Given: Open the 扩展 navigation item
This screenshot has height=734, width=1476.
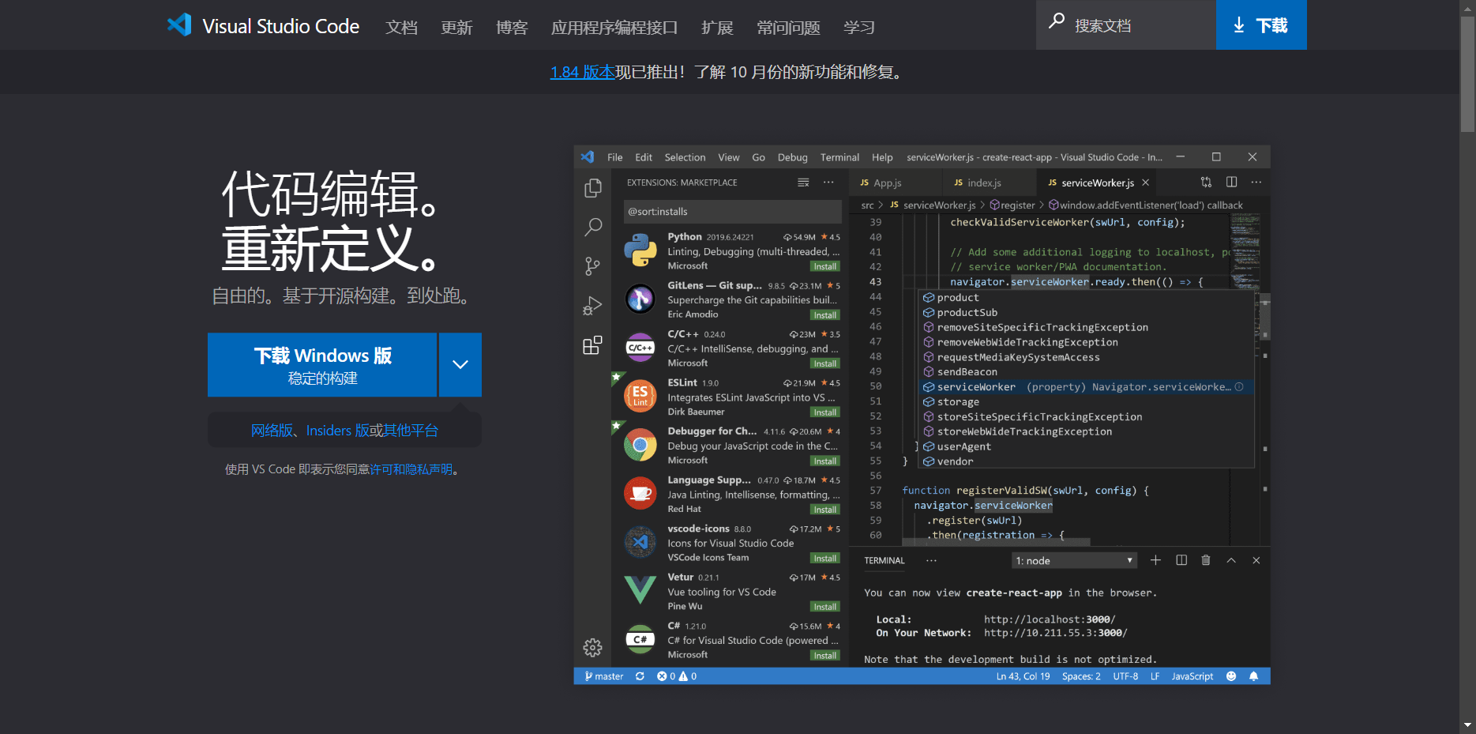Looking at the screenshot, I should pyautogui.click(x=717, y=28).
